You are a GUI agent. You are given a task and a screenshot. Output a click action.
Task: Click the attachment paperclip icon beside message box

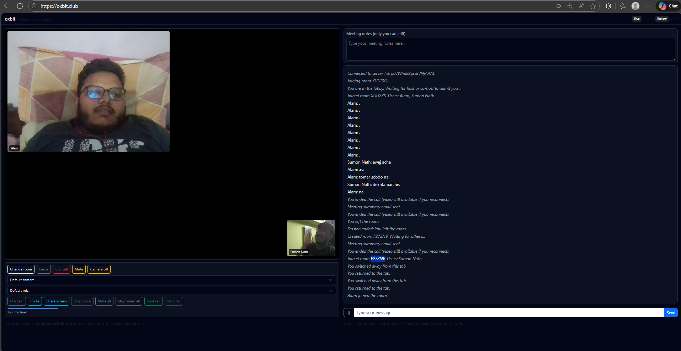(x=349, y=313)
